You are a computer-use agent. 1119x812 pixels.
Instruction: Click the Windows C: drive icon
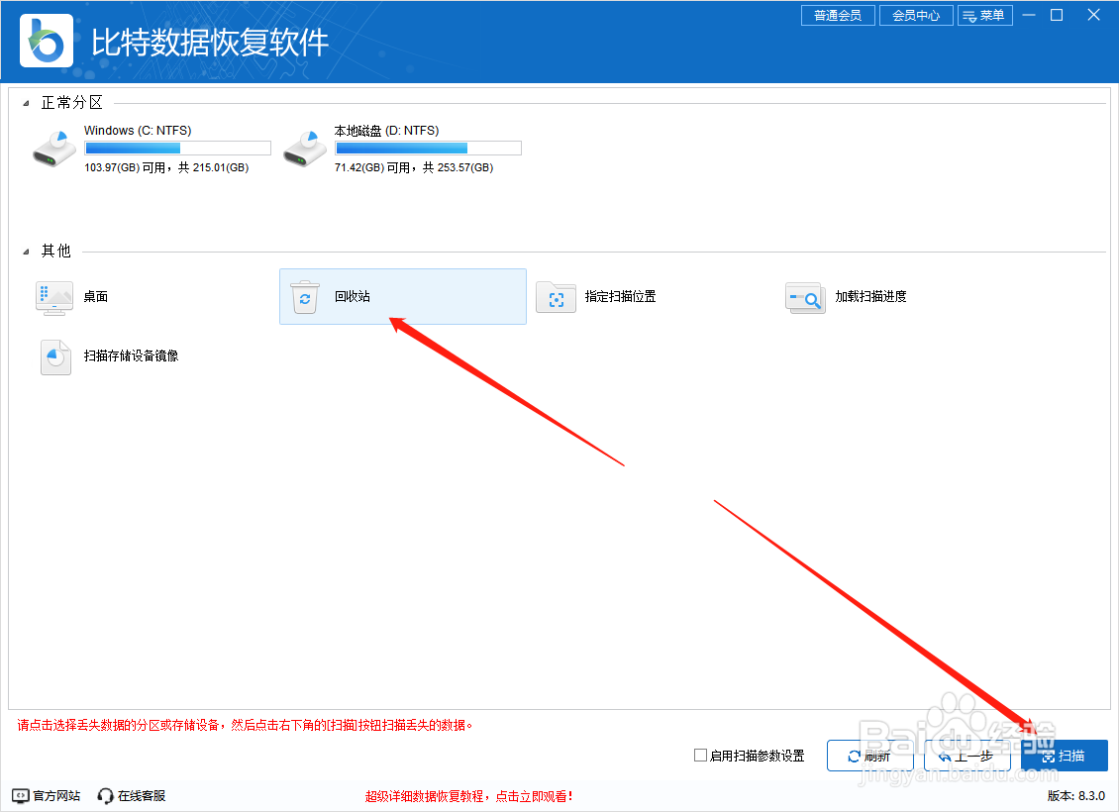53,147
